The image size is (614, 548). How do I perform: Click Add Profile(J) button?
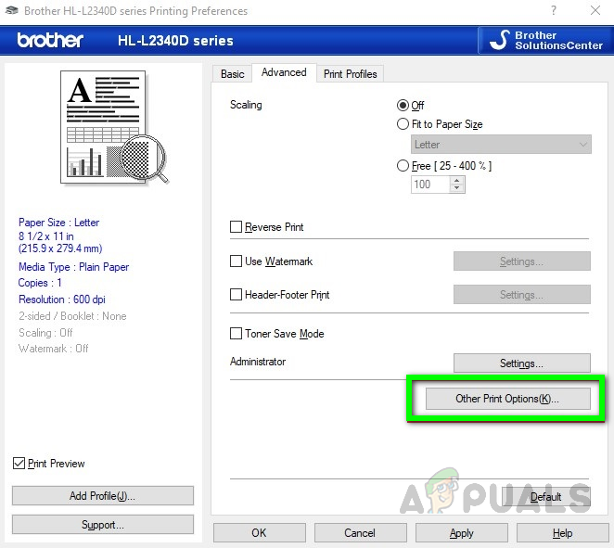click(x=103, y=496)
